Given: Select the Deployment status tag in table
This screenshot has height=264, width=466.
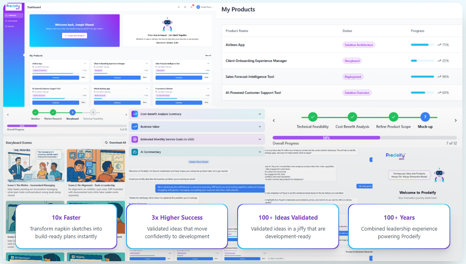Looking at the screenshot, I should (x=353, y=77).
